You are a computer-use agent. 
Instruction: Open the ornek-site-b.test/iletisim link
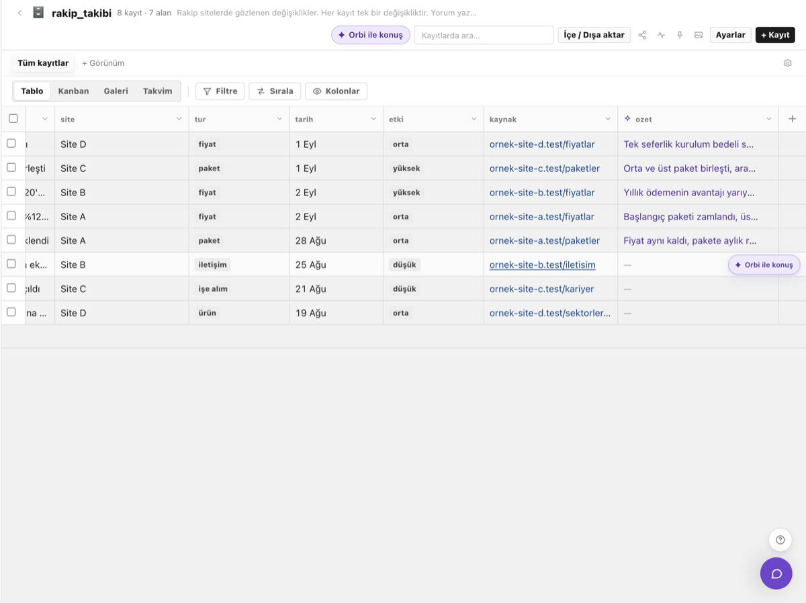[543, 265]
